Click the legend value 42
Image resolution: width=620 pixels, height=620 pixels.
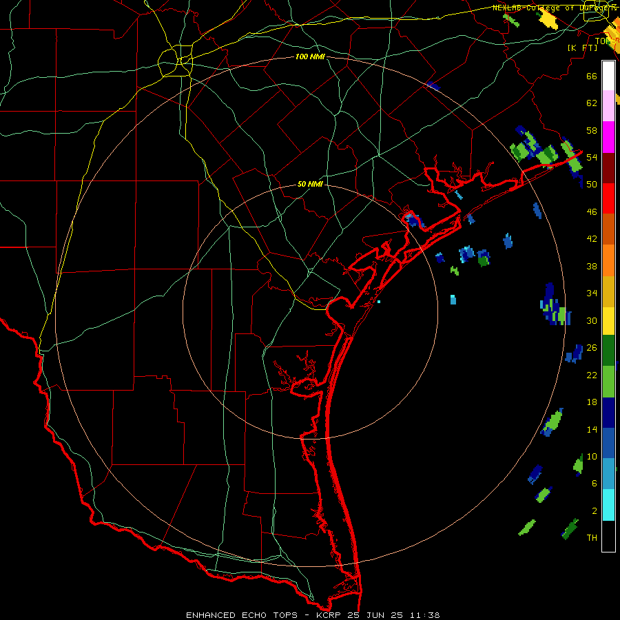coord(592,239)
